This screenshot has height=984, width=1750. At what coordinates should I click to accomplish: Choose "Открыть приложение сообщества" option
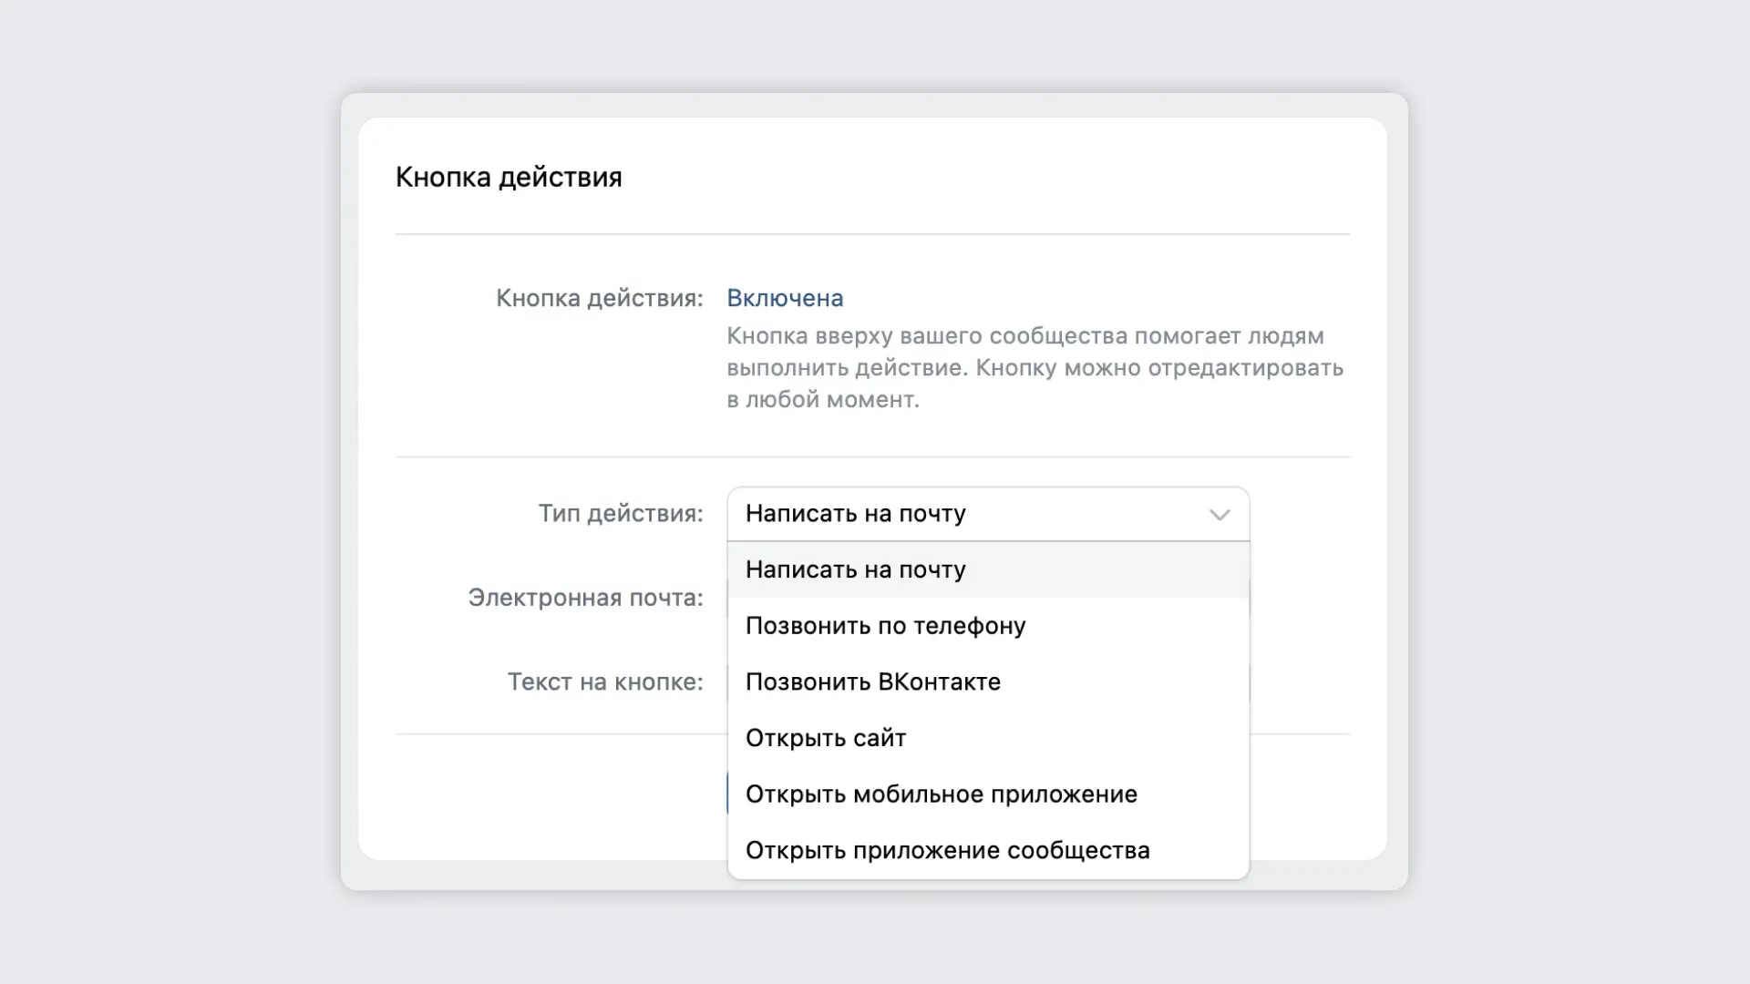coord(948,849)
